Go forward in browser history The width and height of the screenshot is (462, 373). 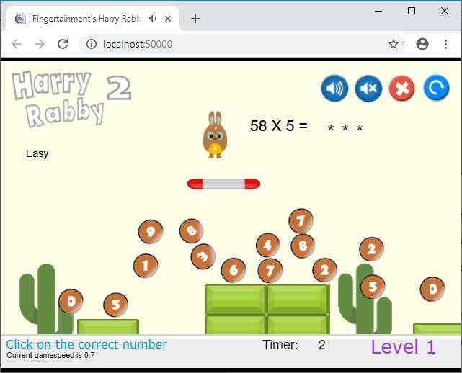pos(40,44)
